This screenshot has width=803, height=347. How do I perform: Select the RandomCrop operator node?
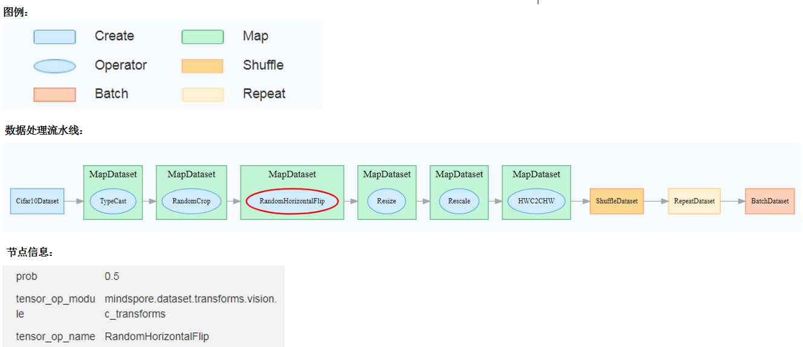click(x=192, y=201)
